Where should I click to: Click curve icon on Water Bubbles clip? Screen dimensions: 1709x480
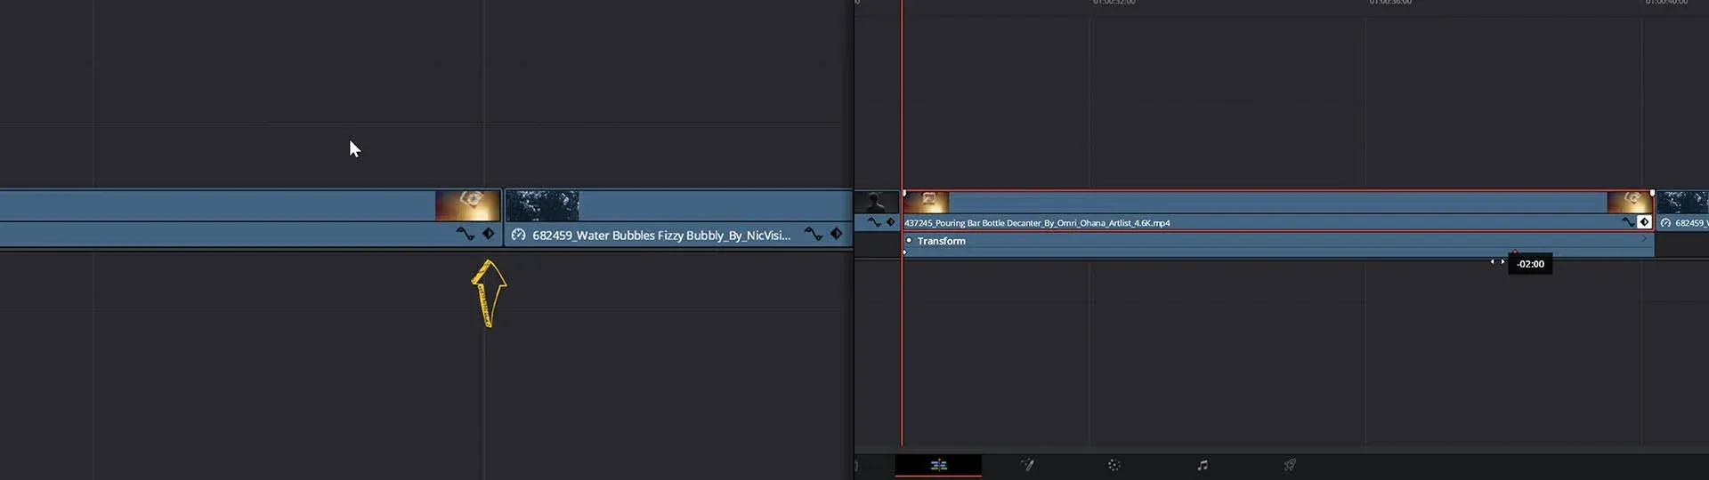point(813,234)
